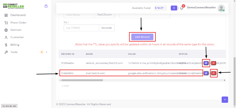This screenshot has height=108, width=236.
Task: Open the user avatar profile icon
Action: pos(221,8)
